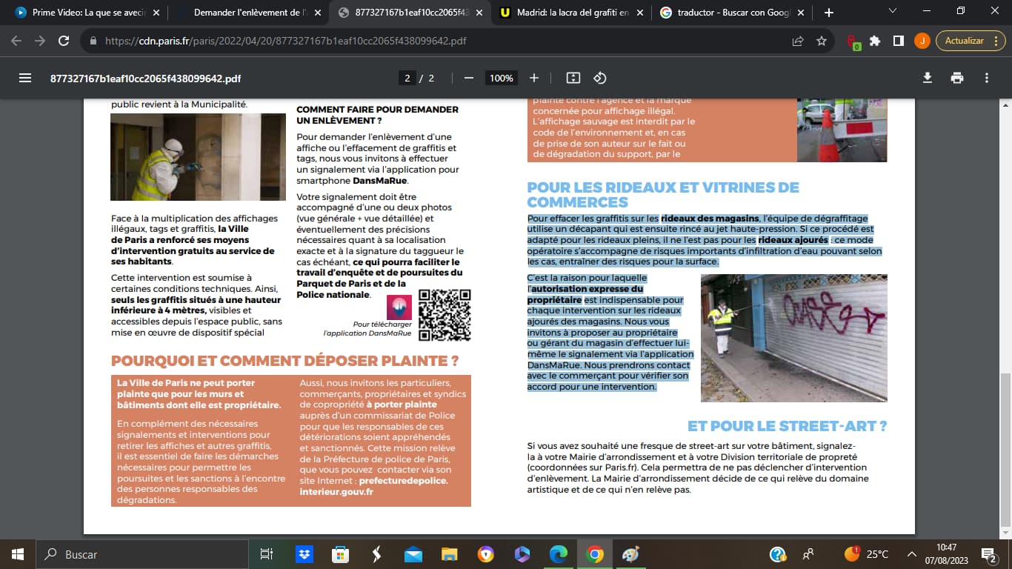Download the PDF file
Screen dimensions: 1012x569
tap(927, 78)
